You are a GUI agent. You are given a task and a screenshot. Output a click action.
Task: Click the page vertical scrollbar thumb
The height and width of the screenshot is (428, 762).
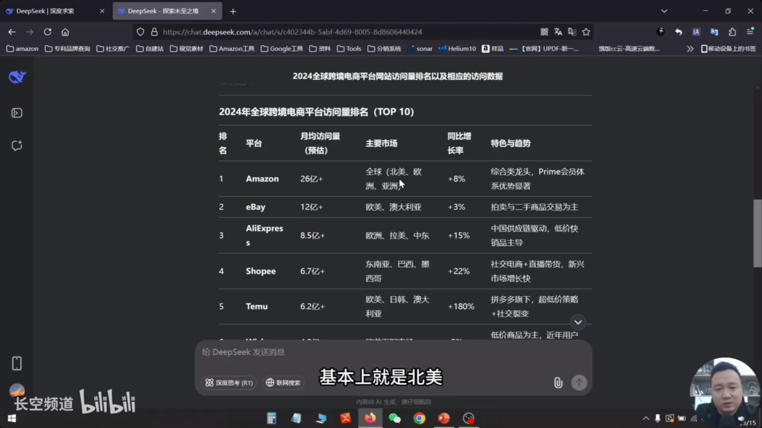pos(758,233)
